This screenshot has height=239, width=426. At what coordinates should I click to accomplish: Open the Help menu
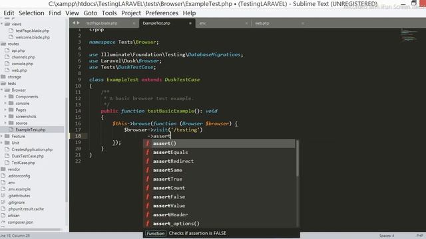coord(189,13)
